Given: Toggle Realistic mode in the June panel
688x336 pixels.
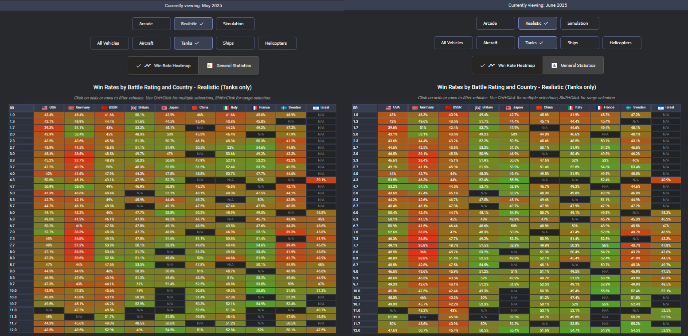Looking at the screenshot, I should pos(537,23).
